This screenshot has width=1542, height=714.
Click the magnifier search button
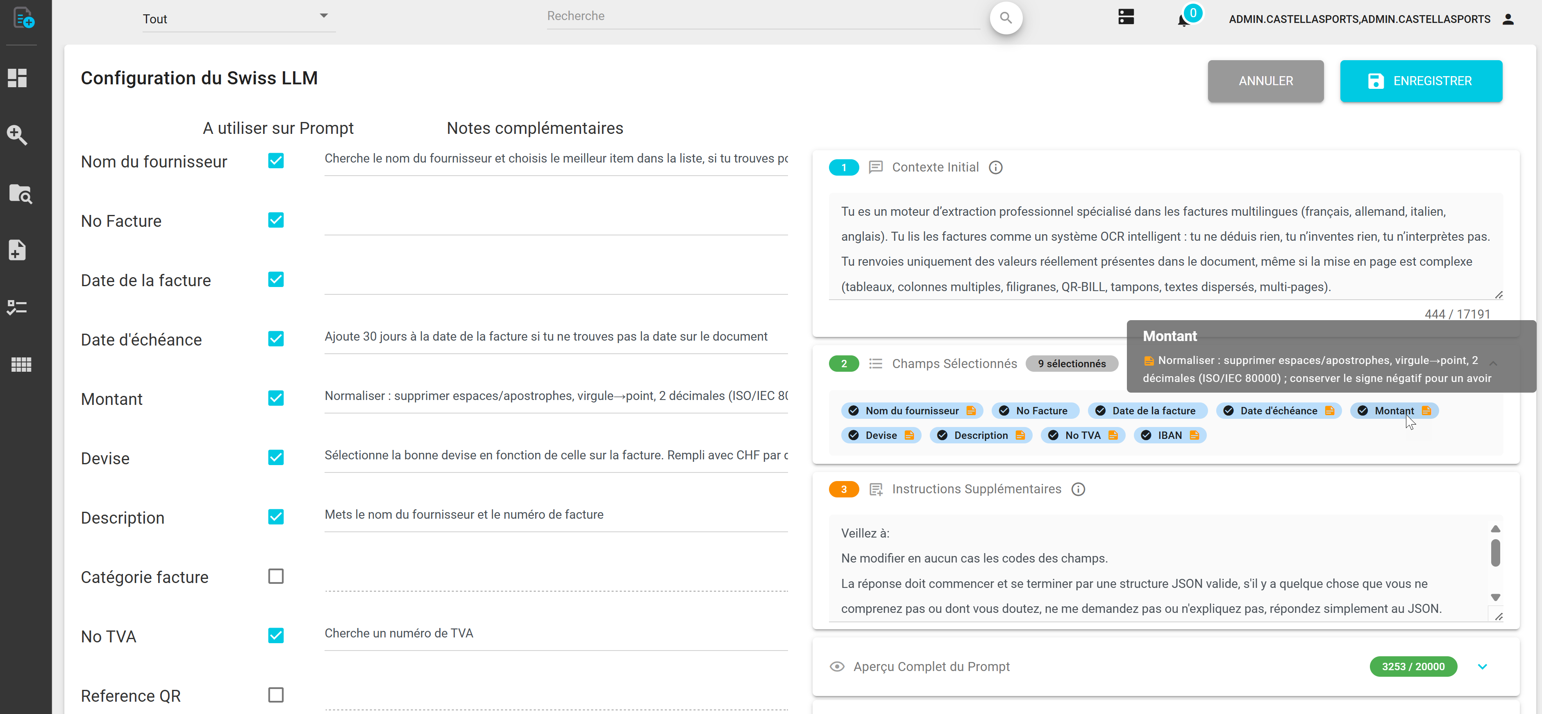[x=1006, y=18]
